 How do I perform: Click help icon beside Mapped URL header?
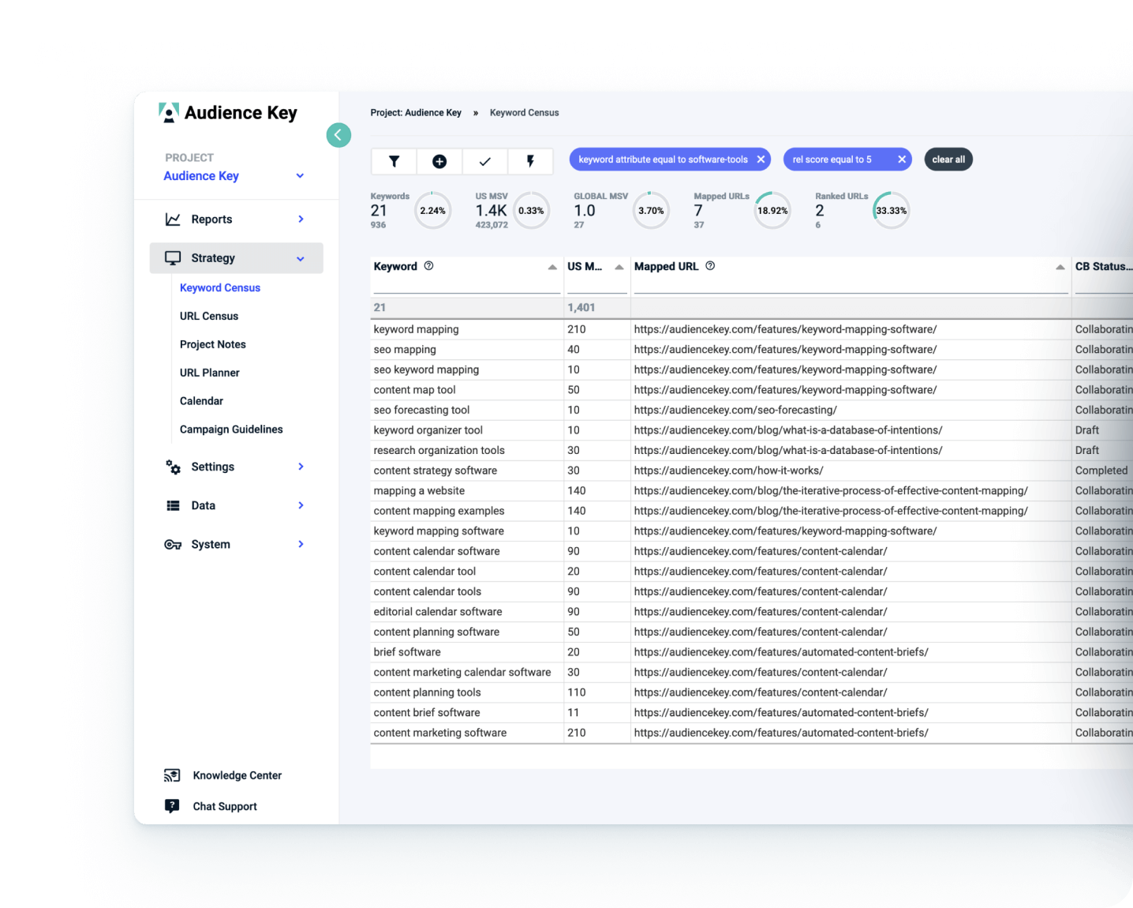click(x=710, y=266)
